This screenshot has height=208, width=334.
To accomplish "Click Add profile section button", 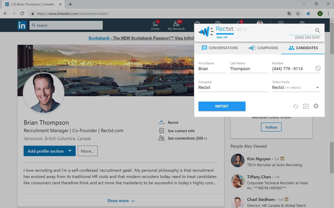I will click(50, 151).
